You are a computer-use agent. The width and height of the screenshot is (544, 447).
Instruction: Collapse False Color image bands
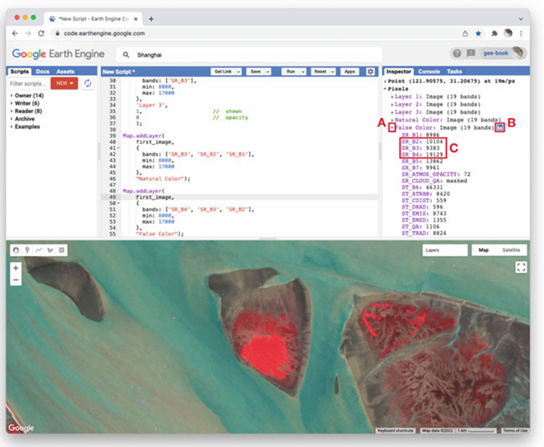[392, 128]
